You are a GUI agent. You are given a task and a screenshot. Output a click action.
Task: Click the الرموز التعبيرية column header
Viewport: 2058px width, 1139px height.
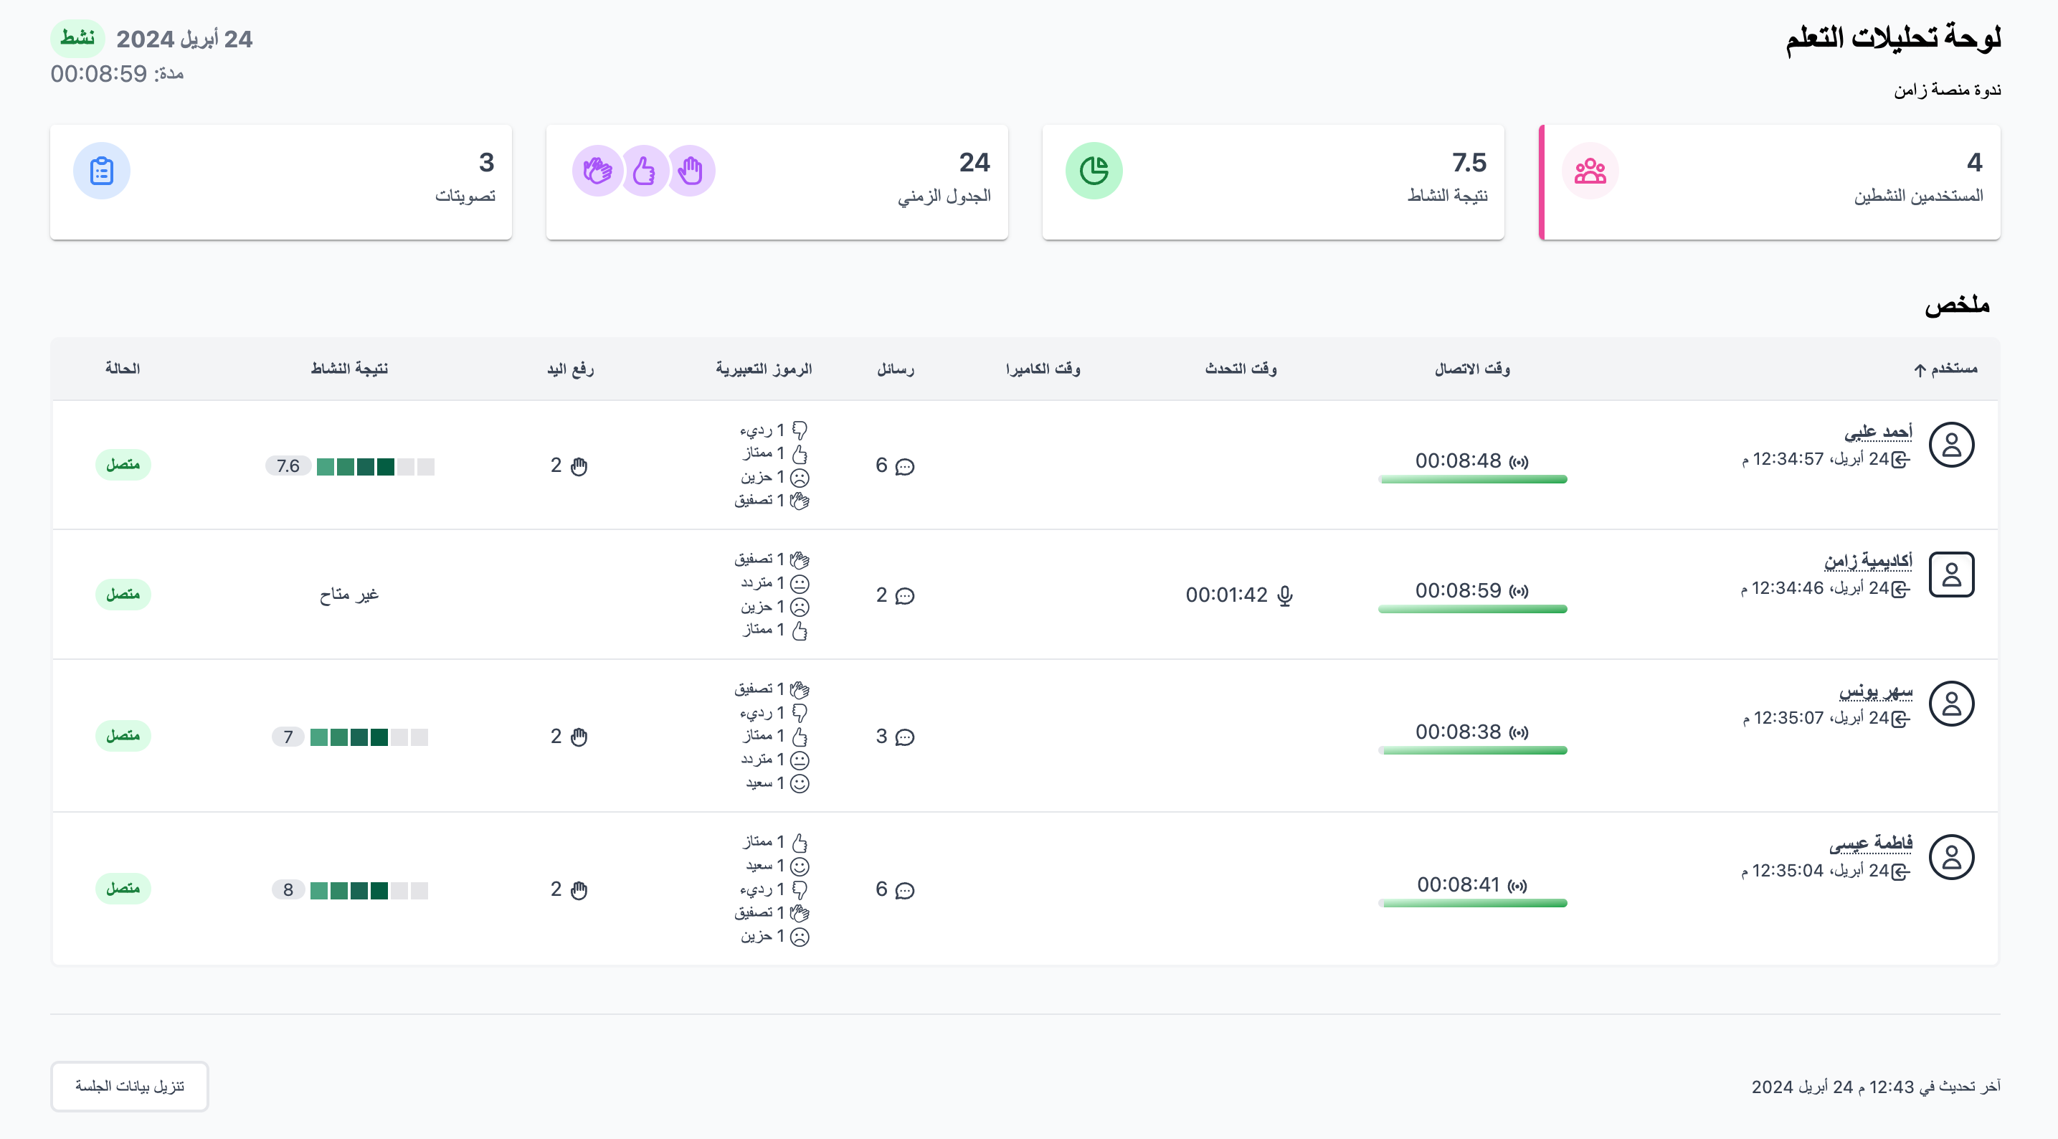[763, 369]
